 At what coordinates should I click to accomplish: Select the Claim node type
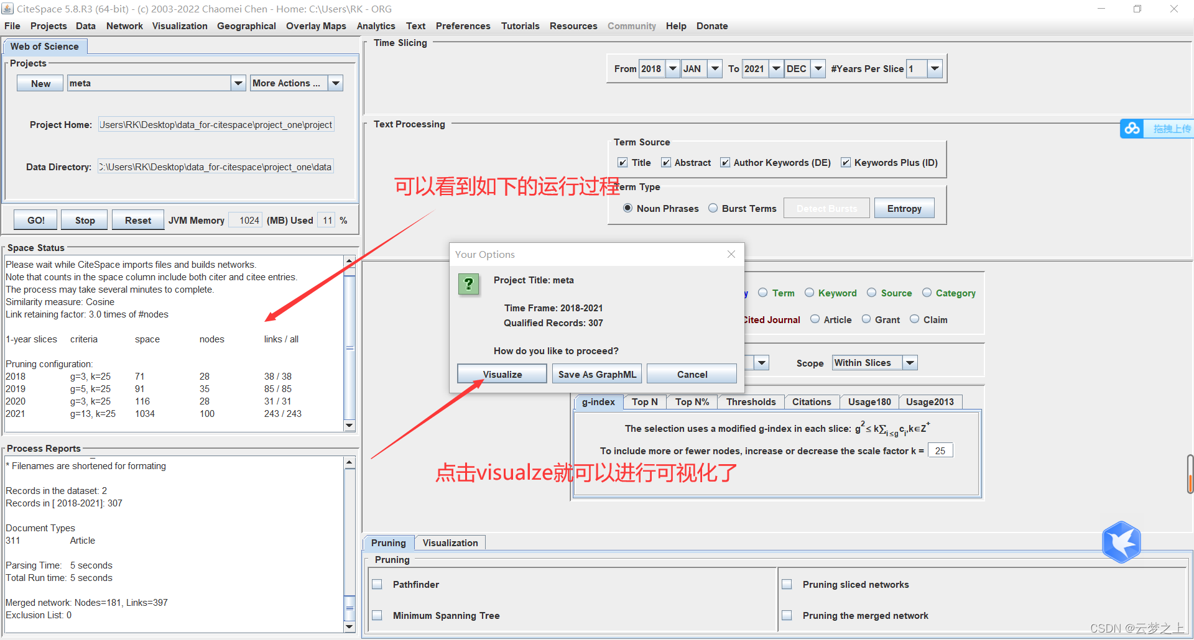(915, 319)
